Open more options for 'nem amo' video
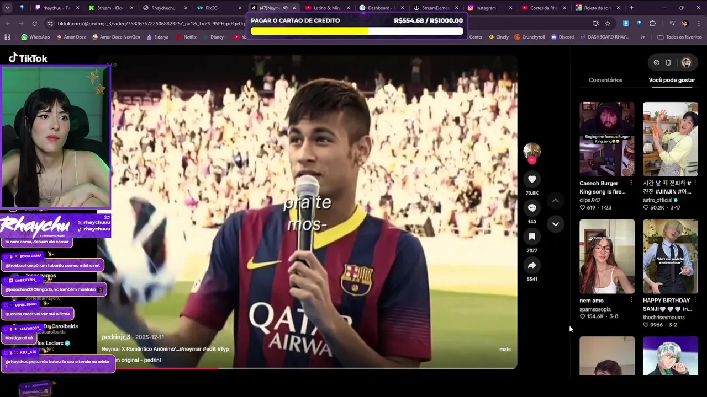 coord(632,300)
